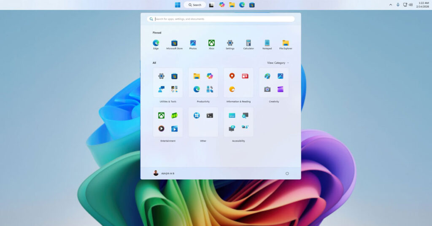
Task: Click the microphone icon in system tray
Action: point(398,5)
